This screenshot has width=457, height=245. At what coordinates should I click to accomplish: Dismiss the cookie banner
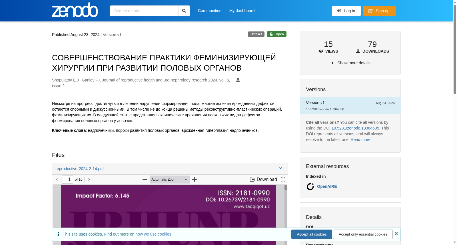pos(396,234)
